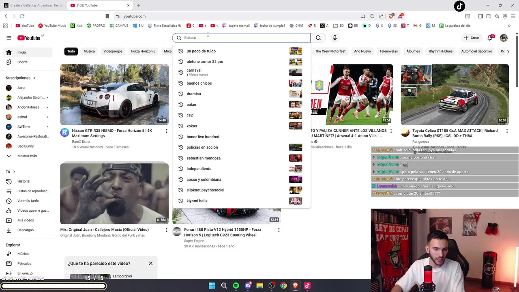Choose suggestion 'tiramisu'
The height and width of the screenshot is (292, 519).
coord(241,94)
